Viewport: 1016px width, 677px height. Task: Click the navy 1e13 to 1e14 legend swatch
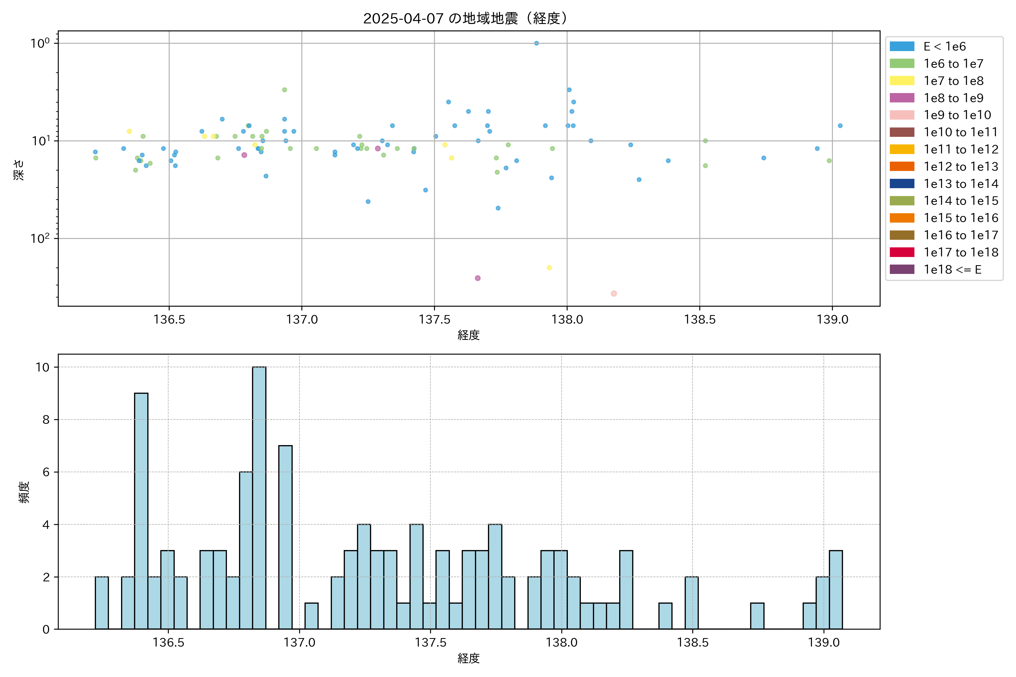pyautogui.click(x=902, y=184)
